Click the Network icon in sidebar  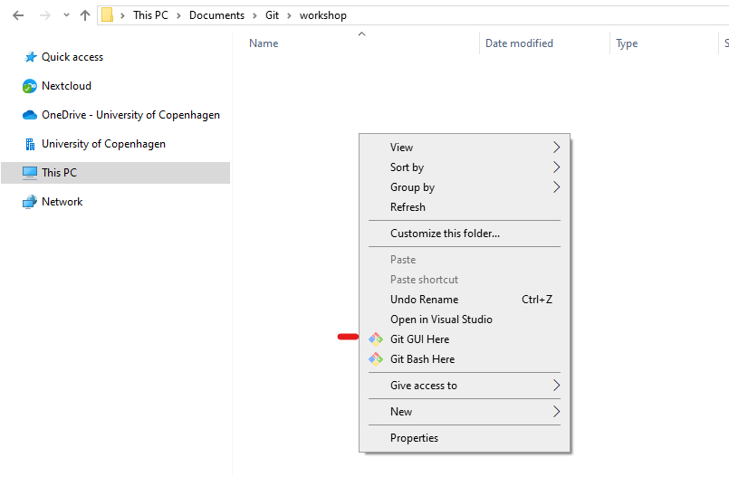[x=30, y=202]
